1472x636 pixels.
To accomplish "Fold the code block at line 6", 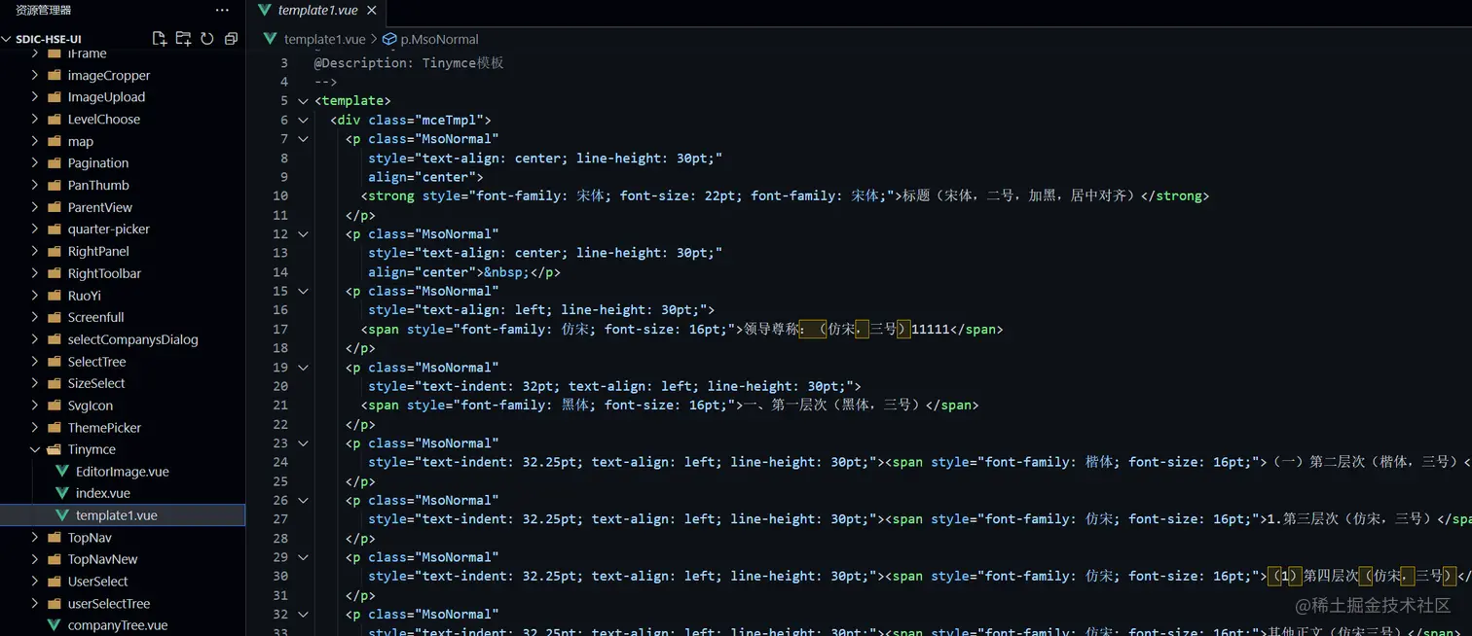I will [x=303, y=119].
